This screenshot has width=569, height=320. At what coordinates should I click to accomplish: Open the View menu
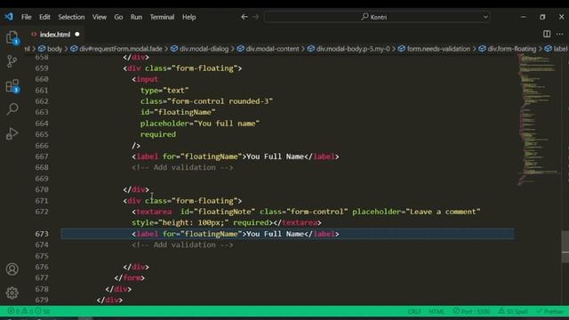(99, 17)
